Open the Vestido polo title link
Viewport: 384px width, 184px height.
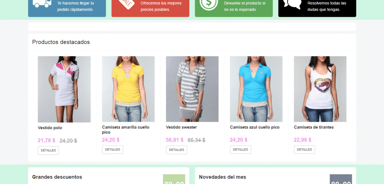(50, 128)
